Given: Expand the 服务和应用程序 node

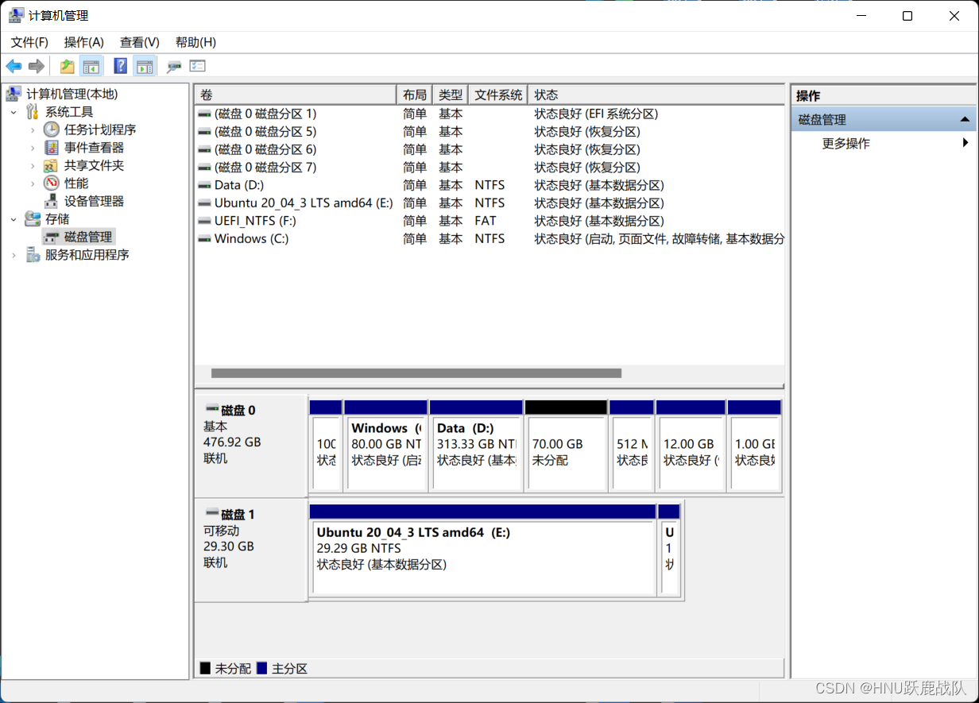Looking at the screenshot, I should [x=14, y=255].
